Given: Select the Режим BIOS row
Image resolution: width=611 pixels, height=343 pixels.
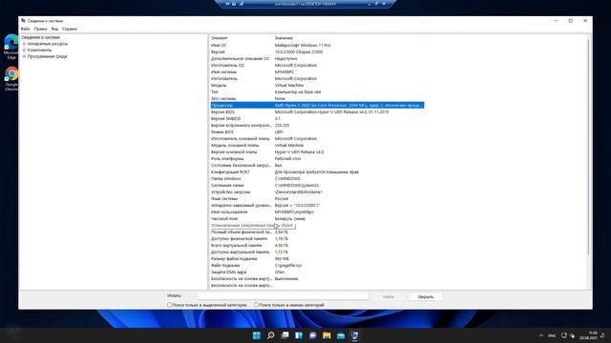Looking at the screenshot, I should click(x=317, y=131).
